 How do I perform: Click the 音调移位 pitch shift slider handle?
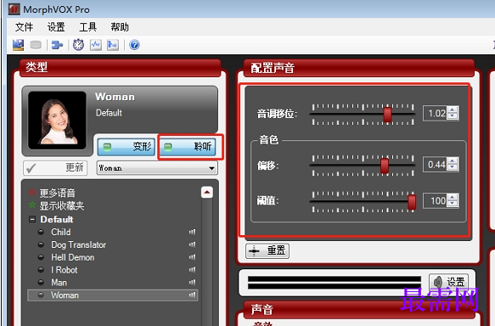coord(387,115)
